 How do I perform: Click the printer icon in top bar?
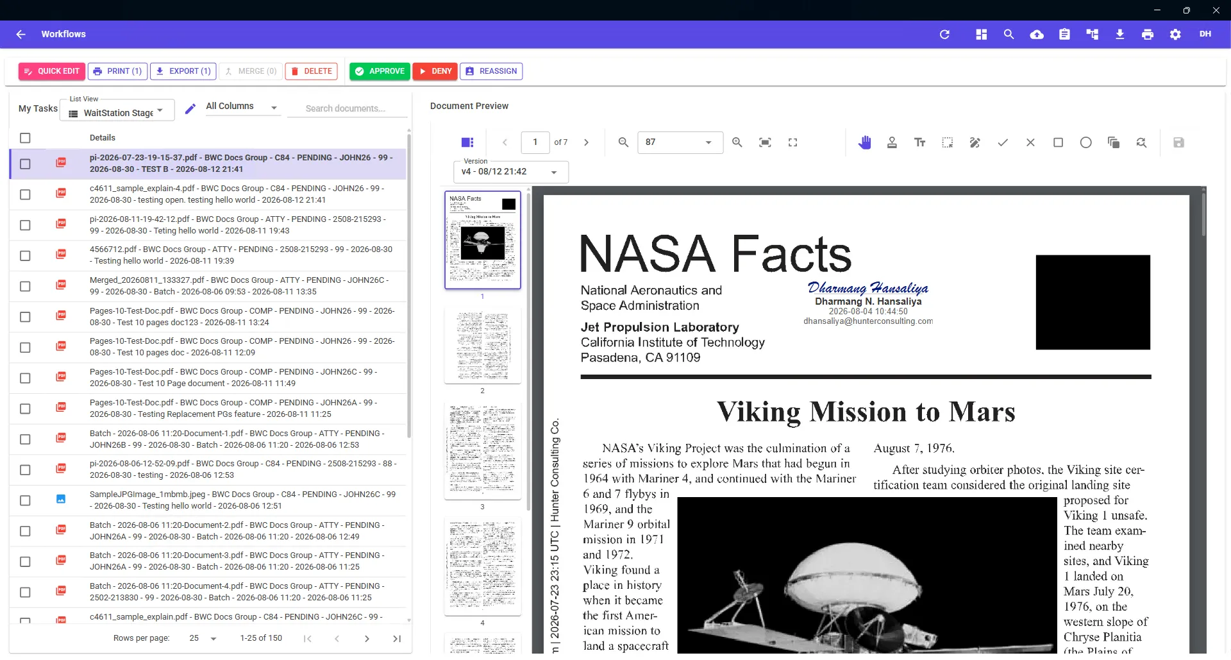coord(1148,35)
